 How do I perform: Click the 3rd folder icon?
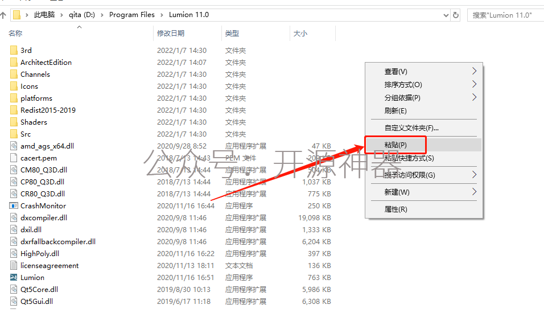[14, 50]
